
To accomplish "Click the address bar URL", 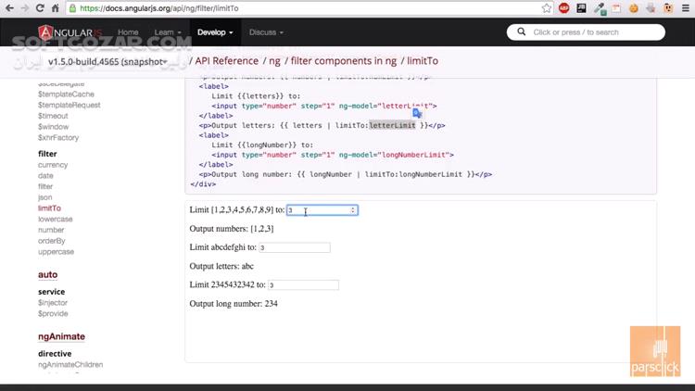I will click(x=159, y=8).
